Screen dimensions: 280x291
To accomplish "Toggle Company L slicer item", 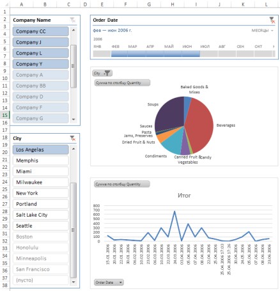I will click(x=41, y=53).
